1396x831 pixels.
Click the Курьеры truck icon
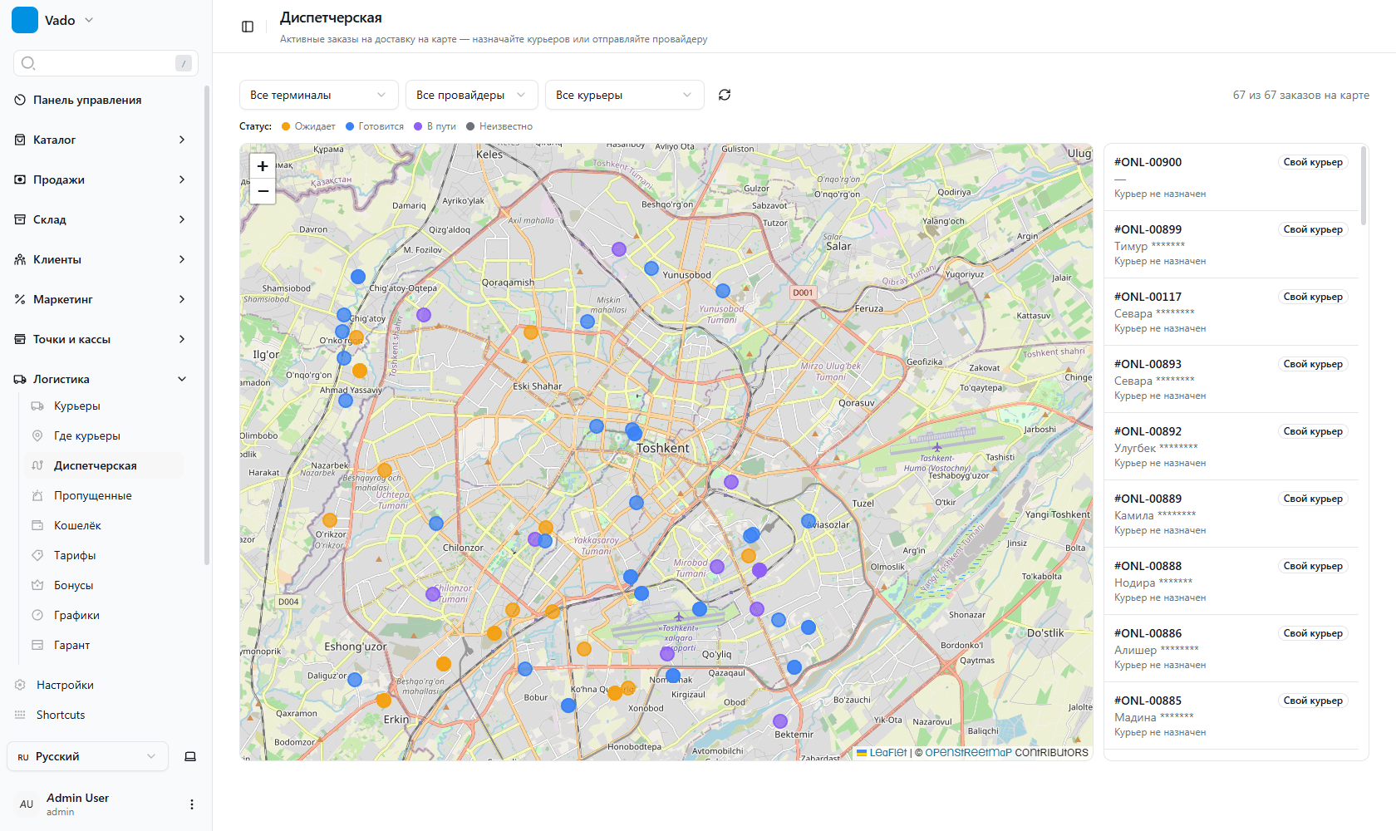point(37,406)
